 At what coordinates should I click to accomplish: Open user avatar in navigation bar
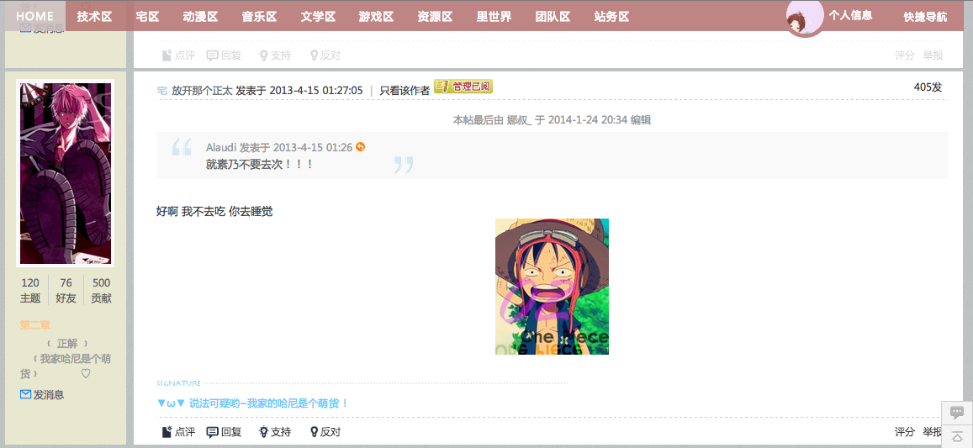click(x=805, y=18)
